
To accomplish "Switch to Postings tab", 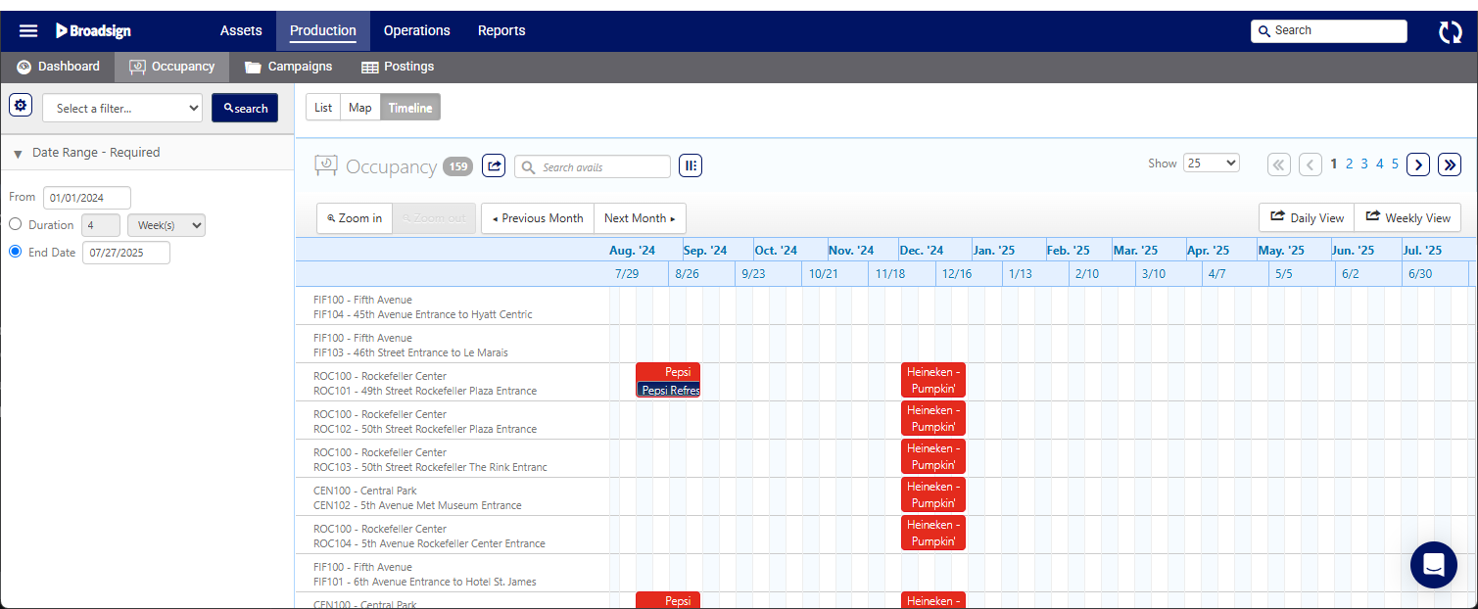I will (398, 67).
